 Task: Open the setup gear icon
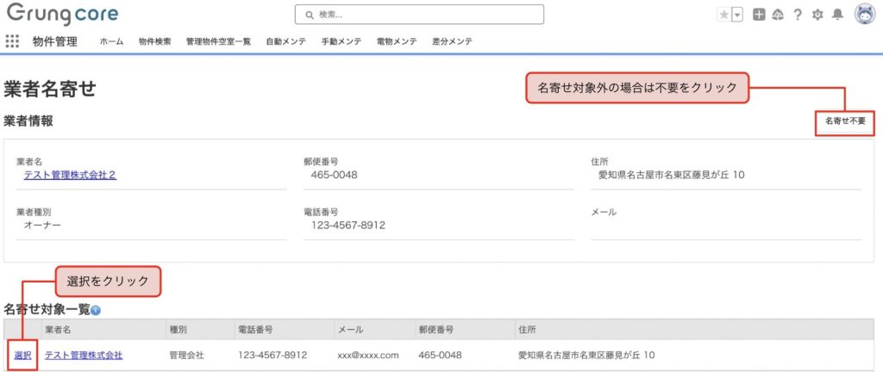[817, 15]
